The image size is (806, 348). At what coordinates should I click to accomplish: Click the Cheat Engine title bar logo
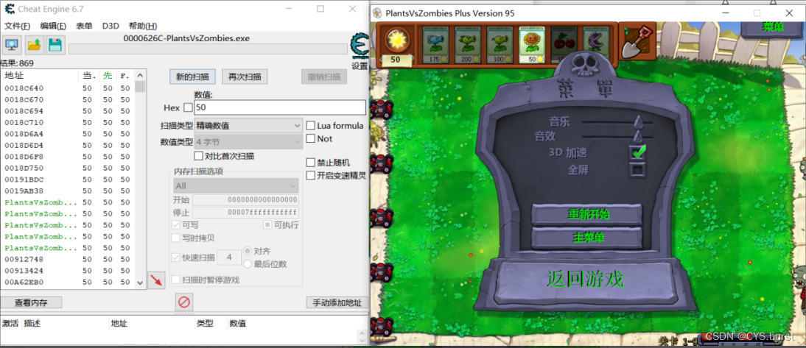click(10, 9)
